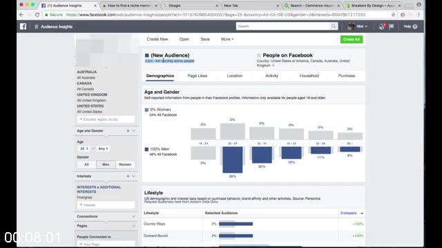Image resolution: width=442 pixels, height=248 pixels.
Task: Click the Interest input field
Action: 106,205
